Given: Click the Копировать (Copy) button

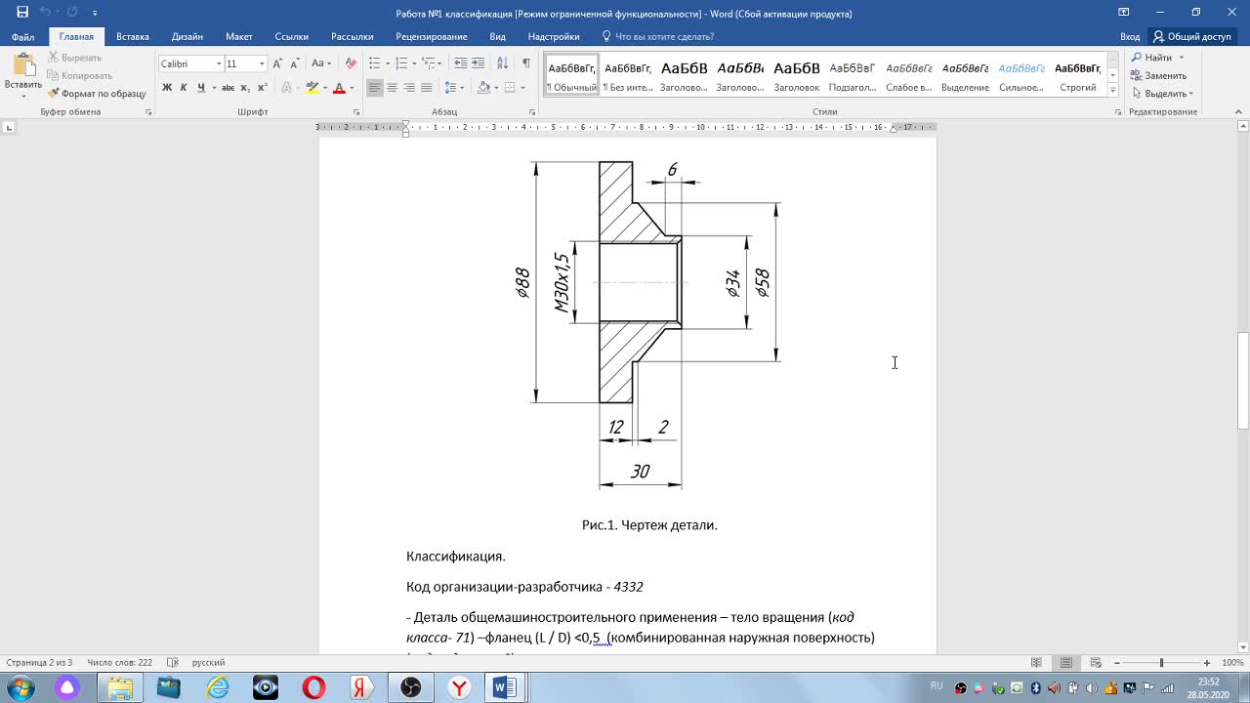Looking at the screenshot, I should coord(80,75).
